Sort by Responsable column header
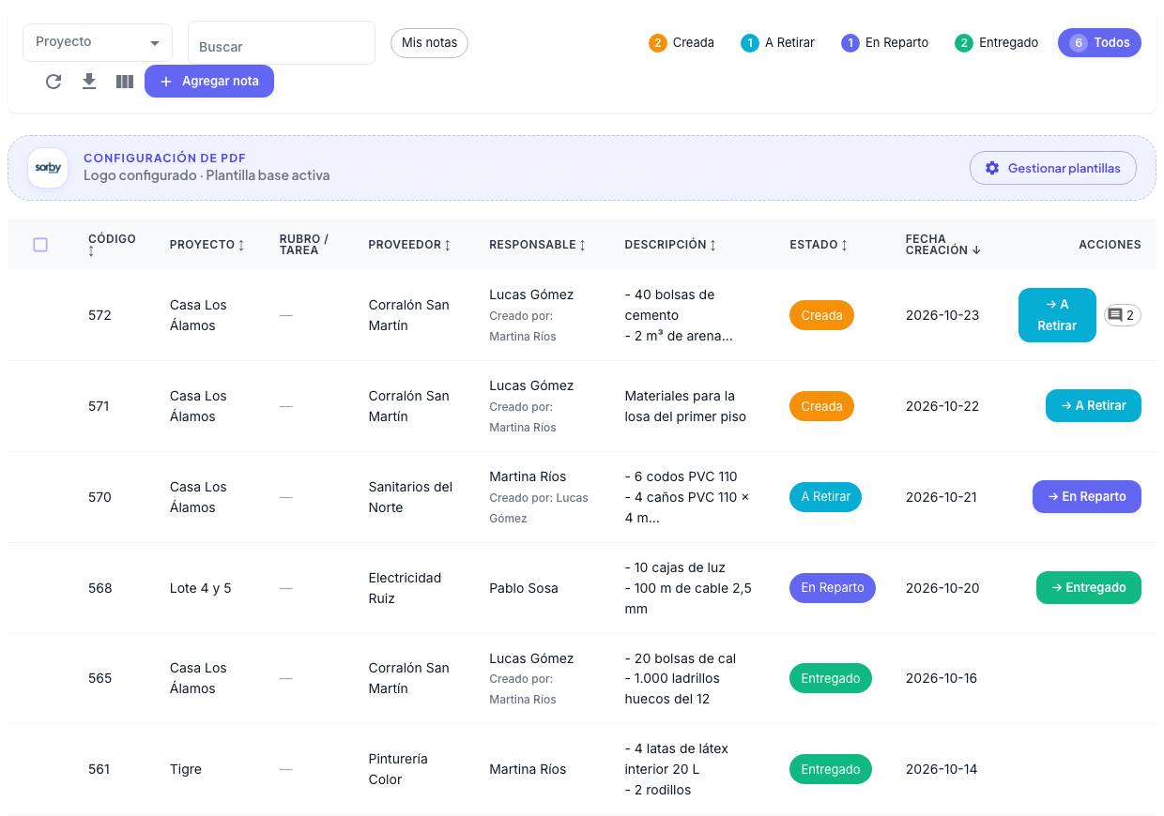Screen dimensions: 1164x816 pyautogui.click(x=538, y=245)
